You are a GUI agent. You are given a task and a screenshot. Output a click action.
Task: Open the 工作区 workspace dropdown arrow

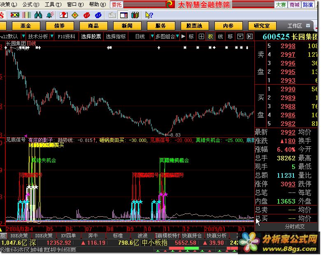(x=308, y=25)
